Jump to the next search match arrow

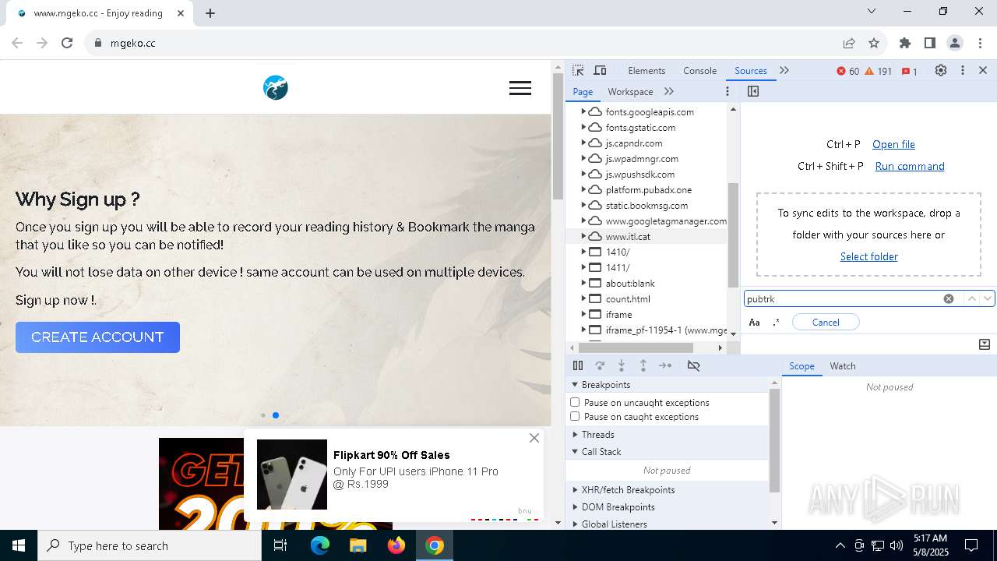coord(988,298)
